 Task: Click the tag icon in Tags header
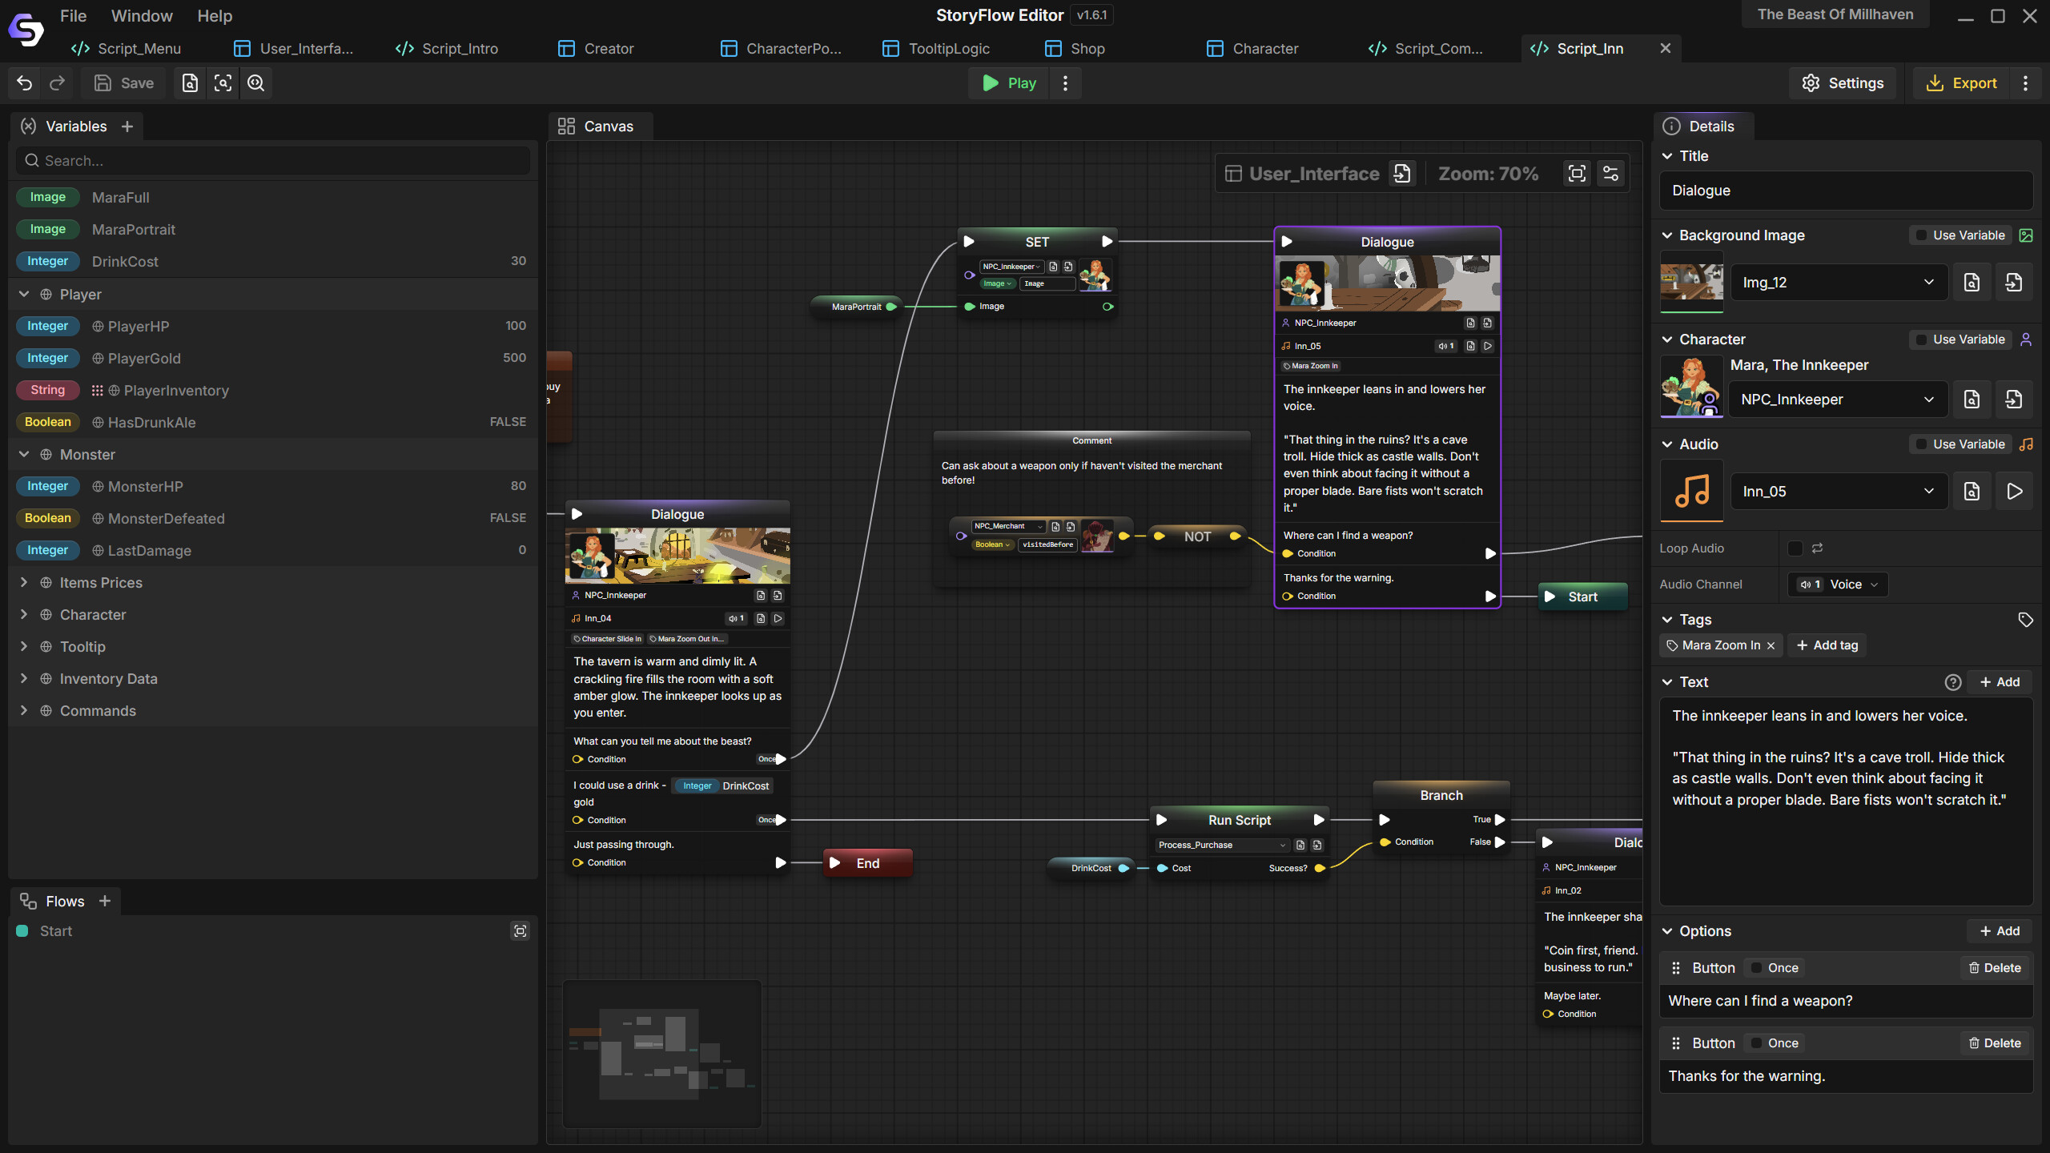coord(2026,620)
